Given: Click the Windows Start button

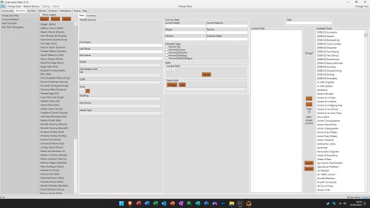Looking at the screenshot, I should point(121,203).
